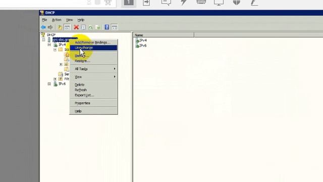This screenshot has height=182, width=323.
Task: Toggle the Show/Hide Console Tree toolbar icon
Action: coord(67,27)
